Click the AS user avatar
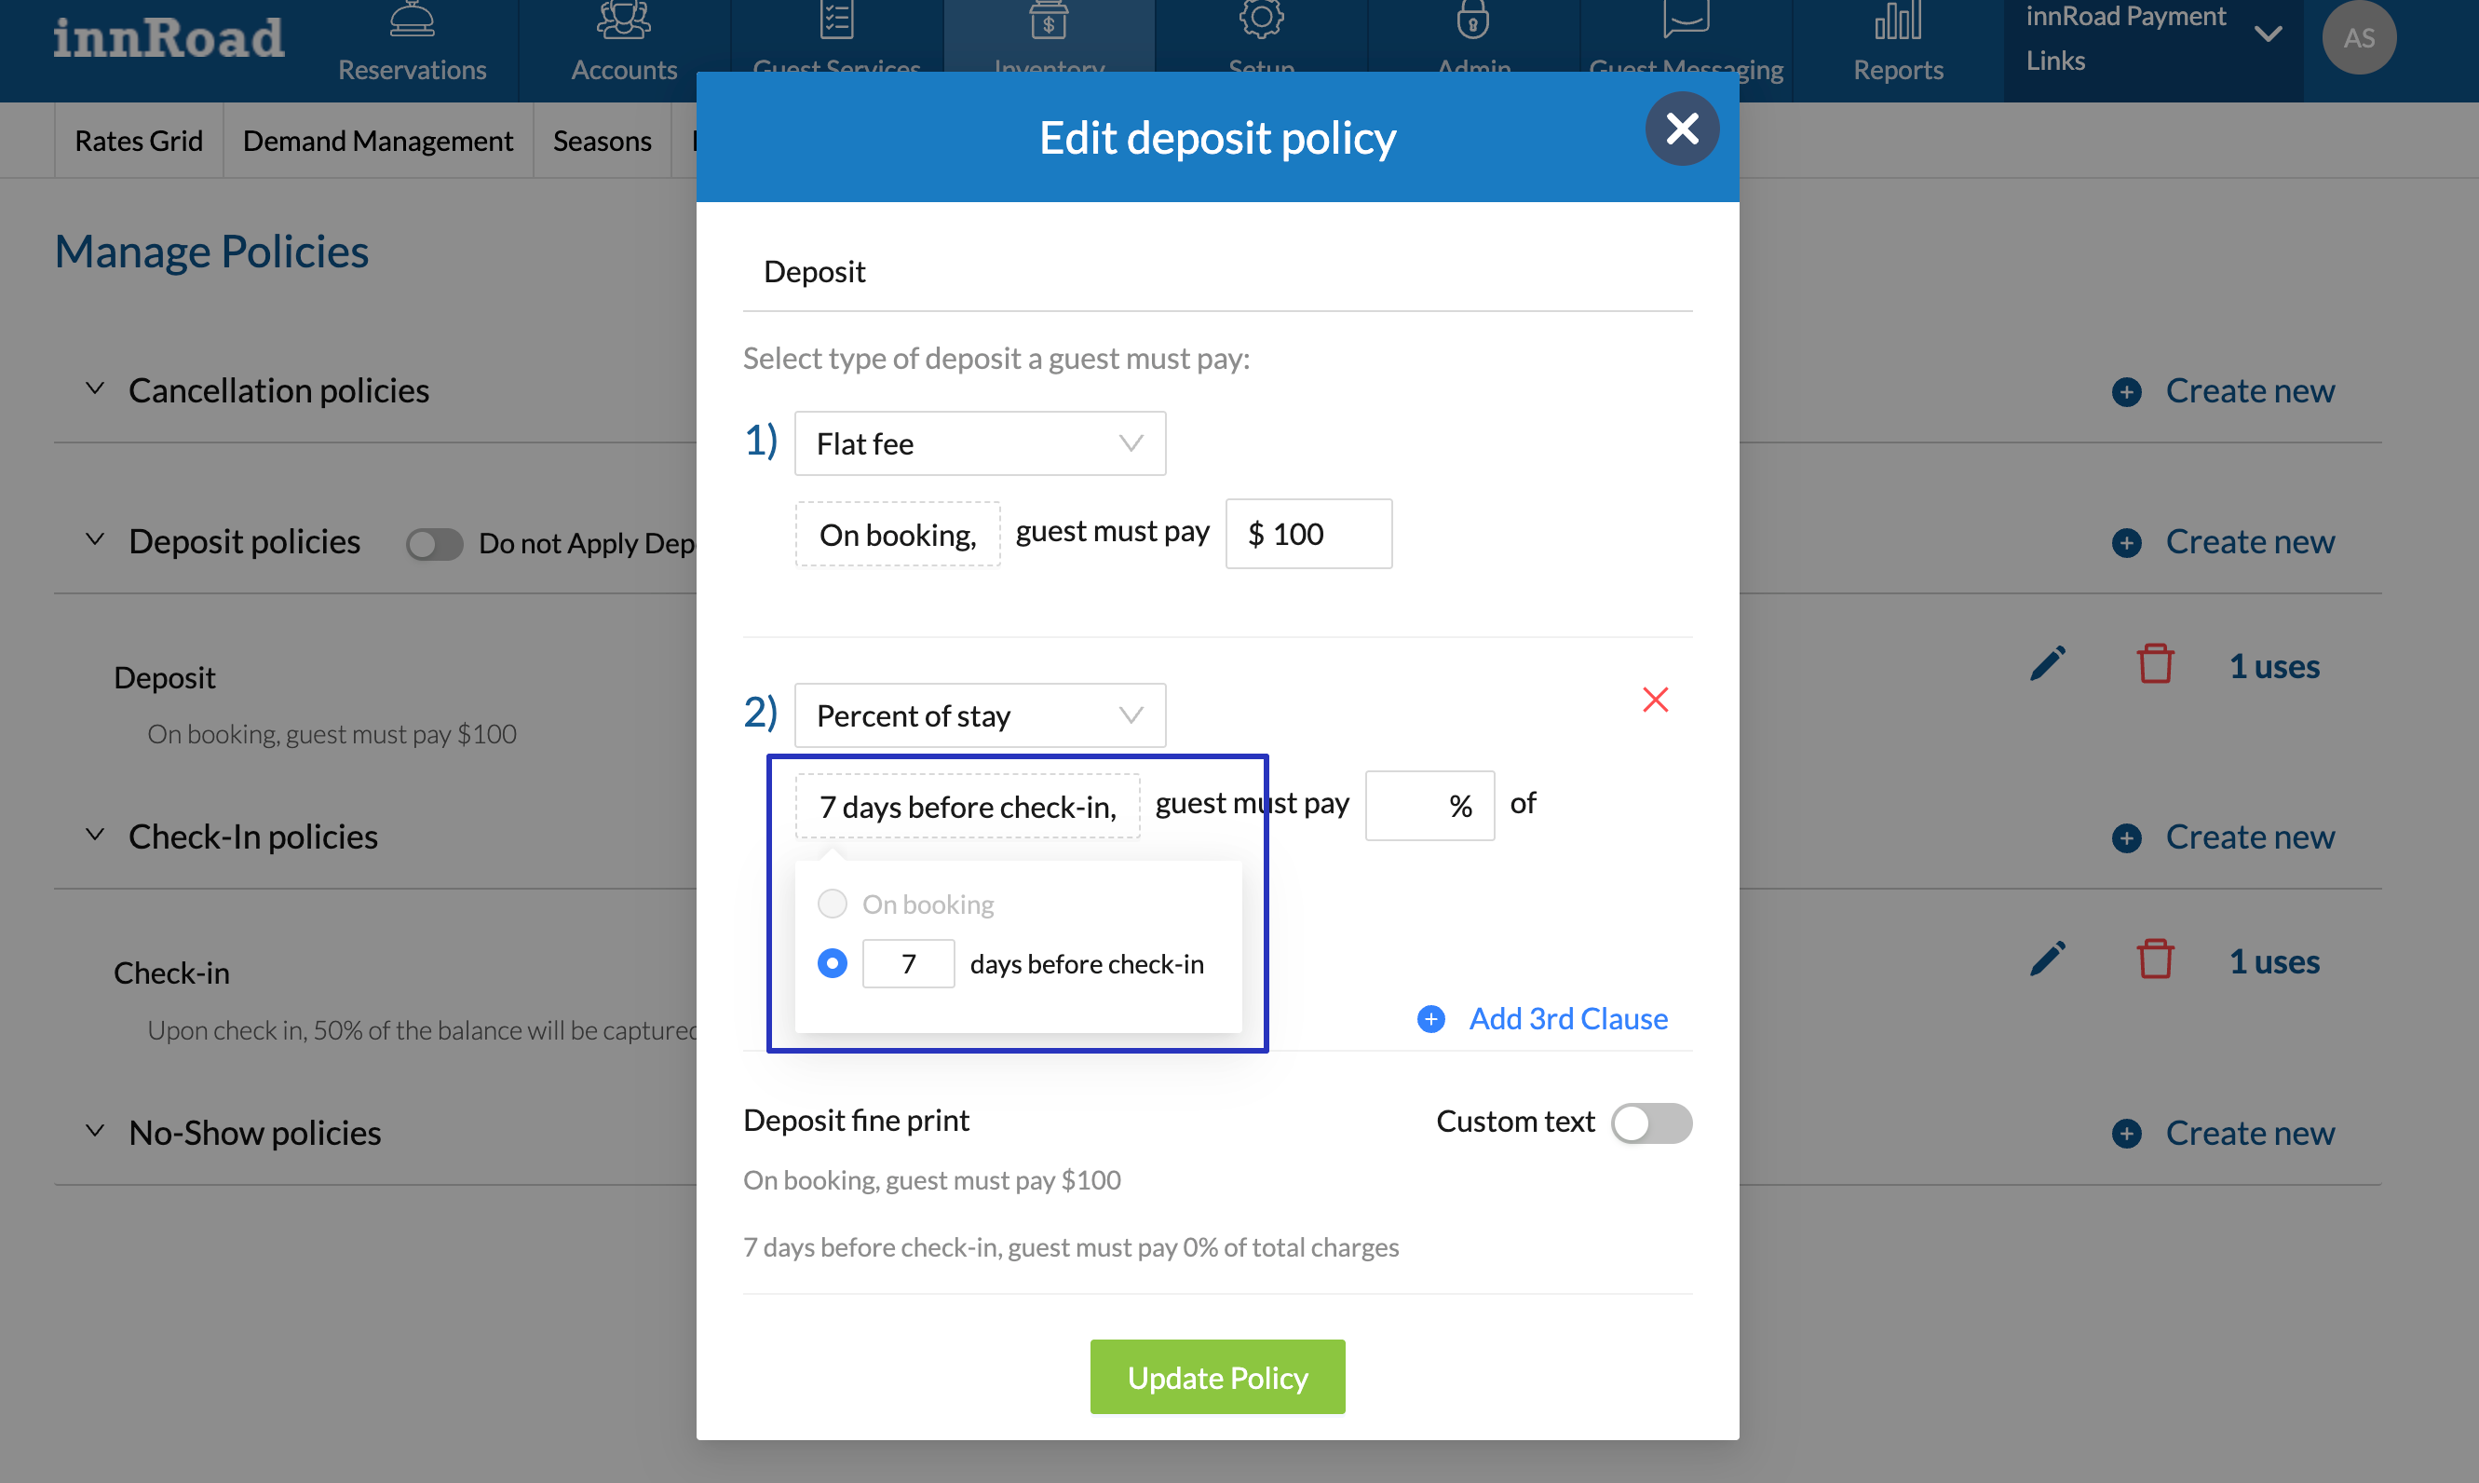This screenshot has width=2479, height=1483. point(2358,38)
